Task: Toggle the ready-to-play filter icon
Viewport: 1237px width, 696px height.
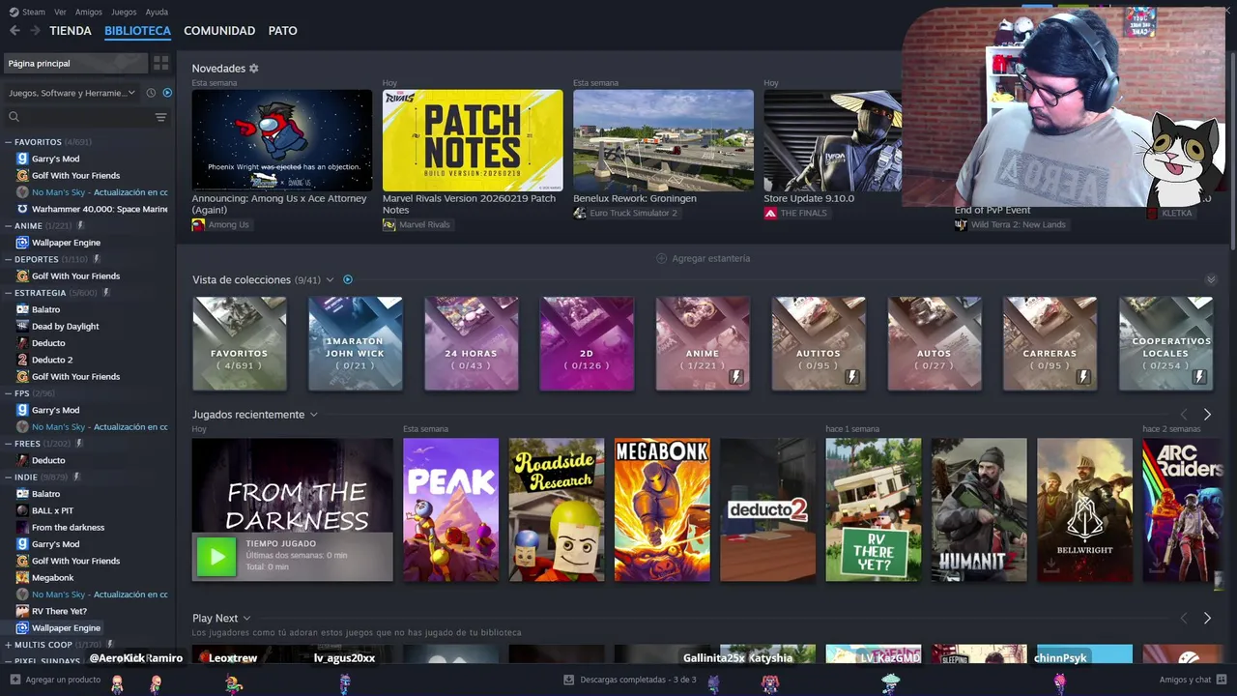Action: [x=167, y=93]
